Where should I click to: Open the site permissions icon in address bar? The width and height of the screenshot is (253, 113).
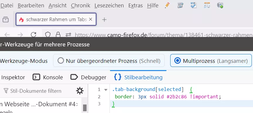tap(68, 35)
